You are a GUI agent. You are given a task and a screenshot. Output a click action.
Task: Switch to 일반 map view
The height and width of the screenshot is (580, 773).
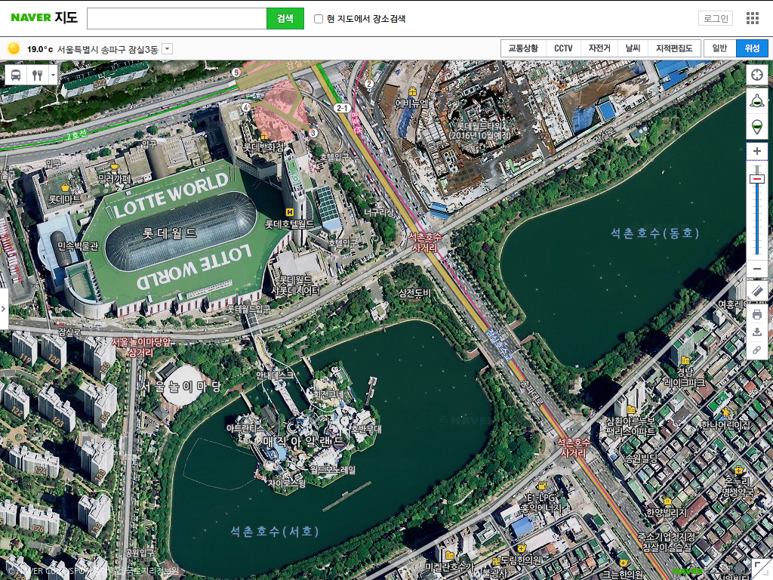coord(719,48)
